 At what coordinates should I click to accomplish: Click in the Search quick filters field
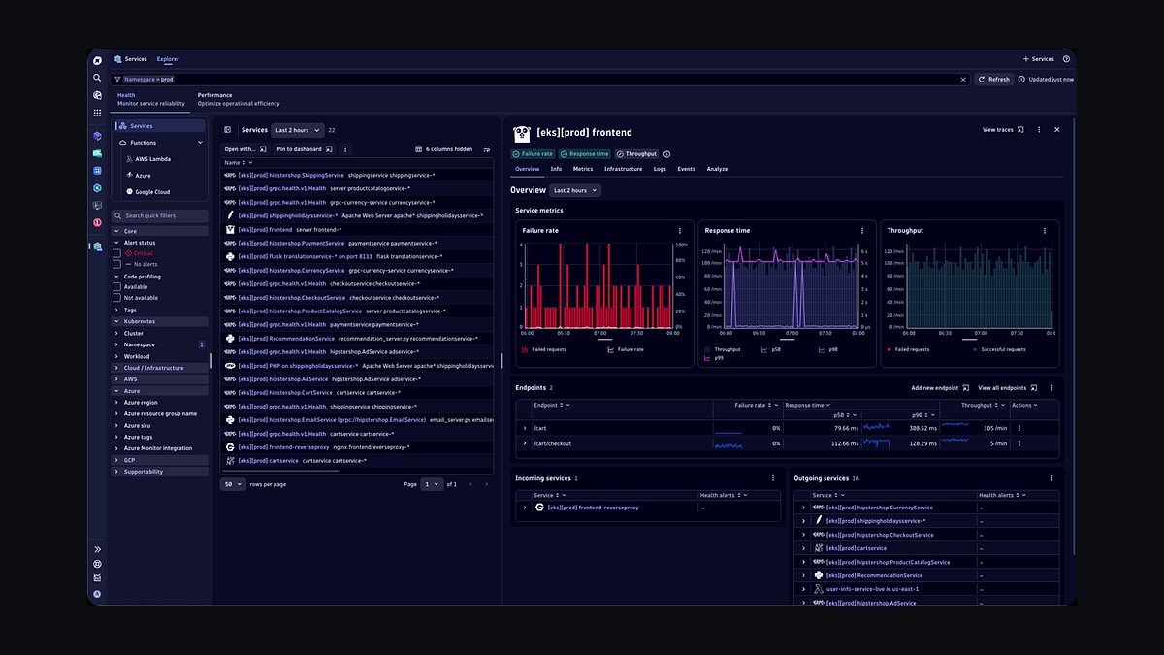click(159, 215)
